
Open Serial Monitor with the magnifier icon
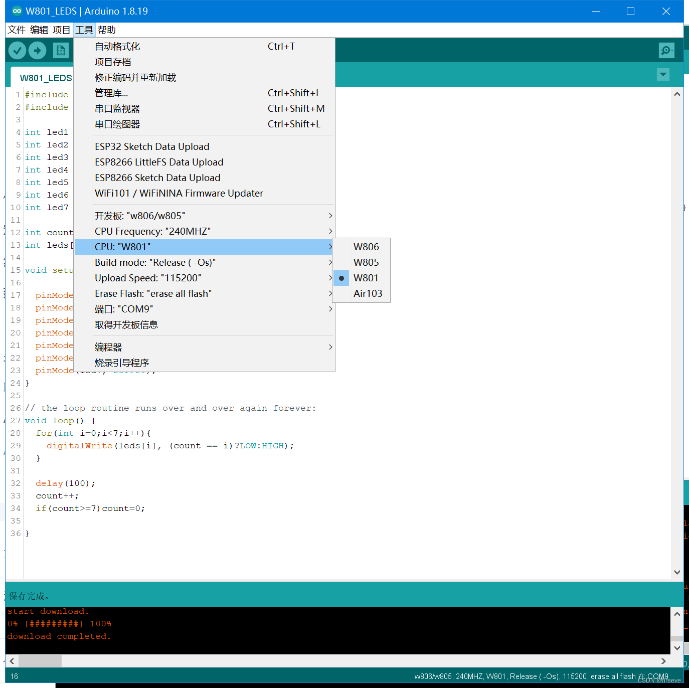(666, 50)
